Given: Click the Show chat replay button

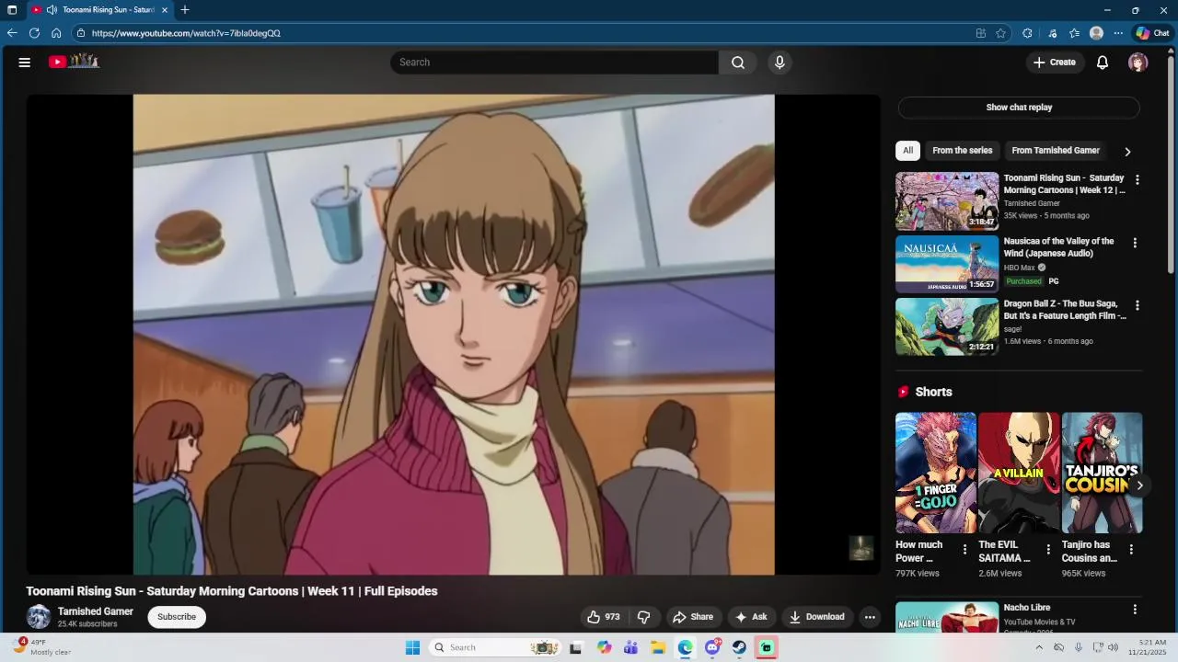Looking at the screenshot, I should (1019, 108).
